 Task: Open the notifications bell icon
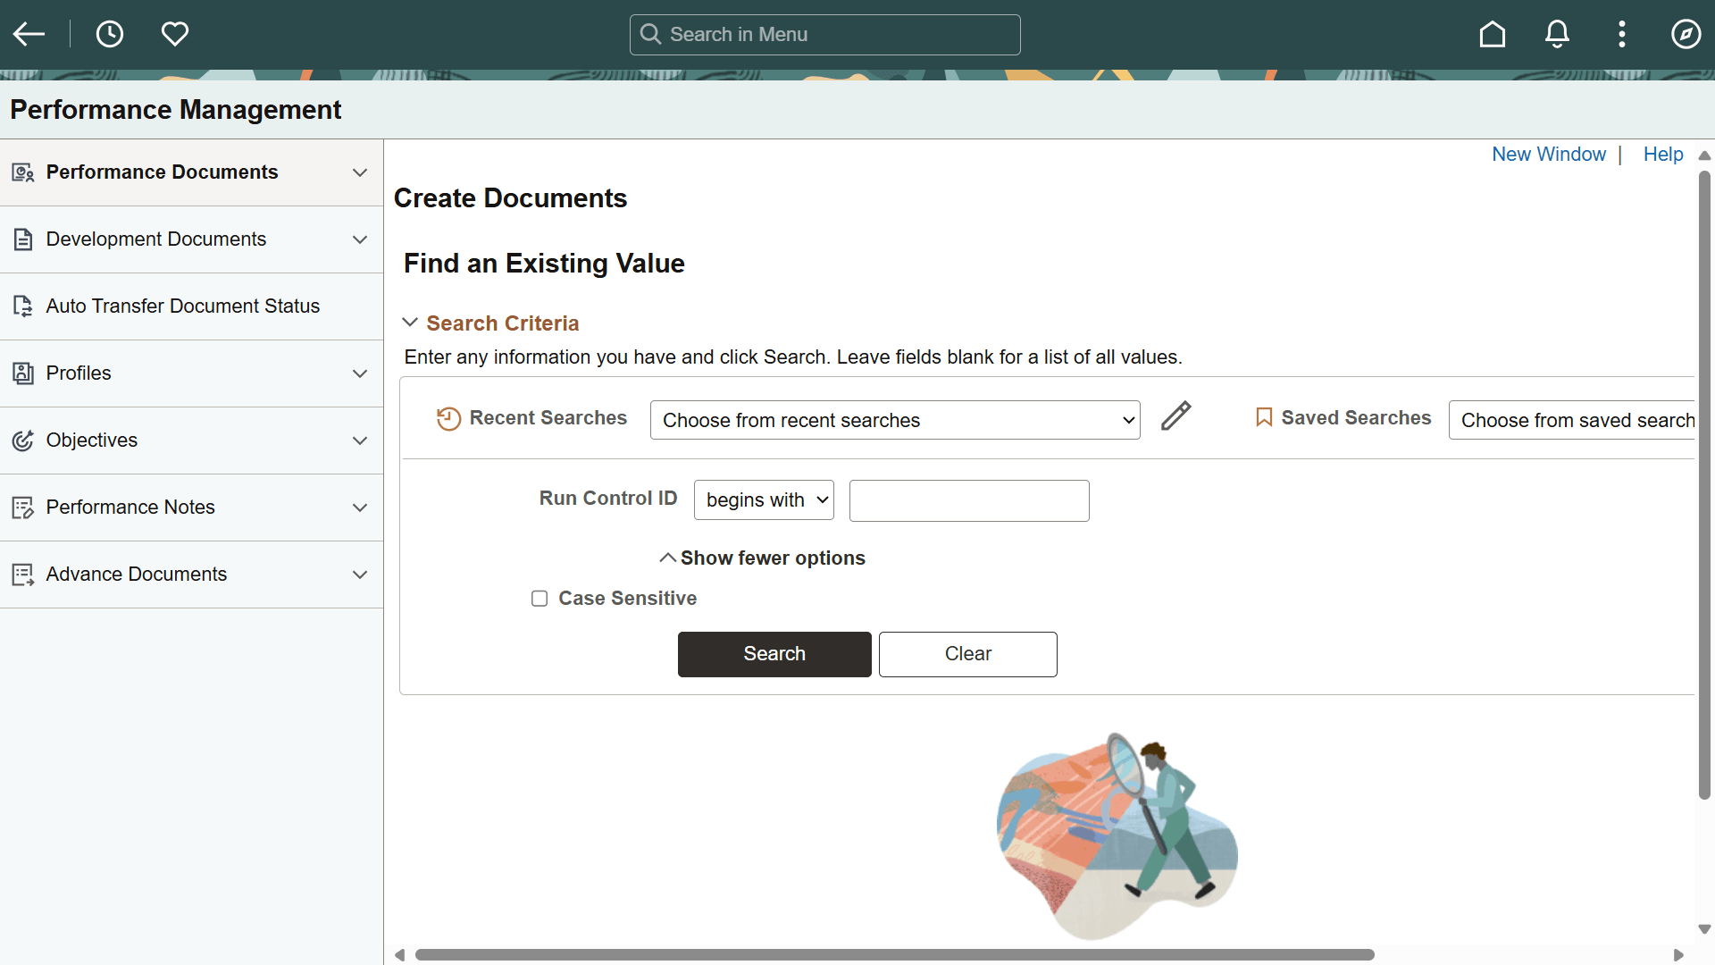(1557, 34)
